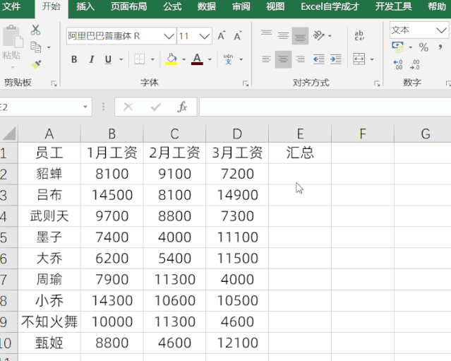
Task: Click the Increase Font Size icon
Action: (222, 35)
